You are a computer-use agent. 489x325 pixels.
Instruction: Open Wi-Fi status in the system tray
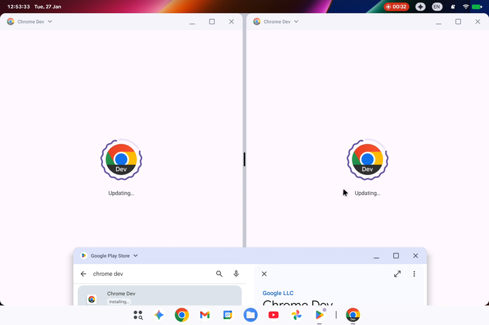tap(466, 7)
